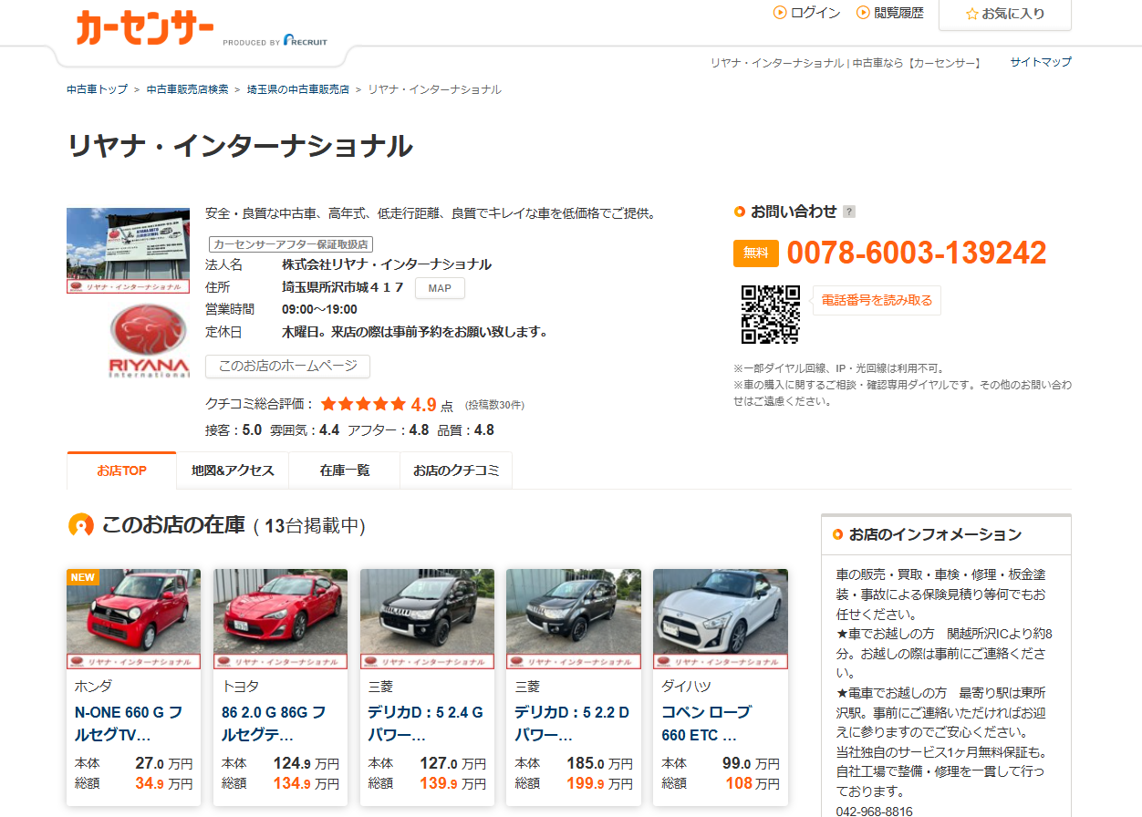Click the 閲覧履歴 arrow icon
Screen dimensions: 1142x817
tap(863, 13)
